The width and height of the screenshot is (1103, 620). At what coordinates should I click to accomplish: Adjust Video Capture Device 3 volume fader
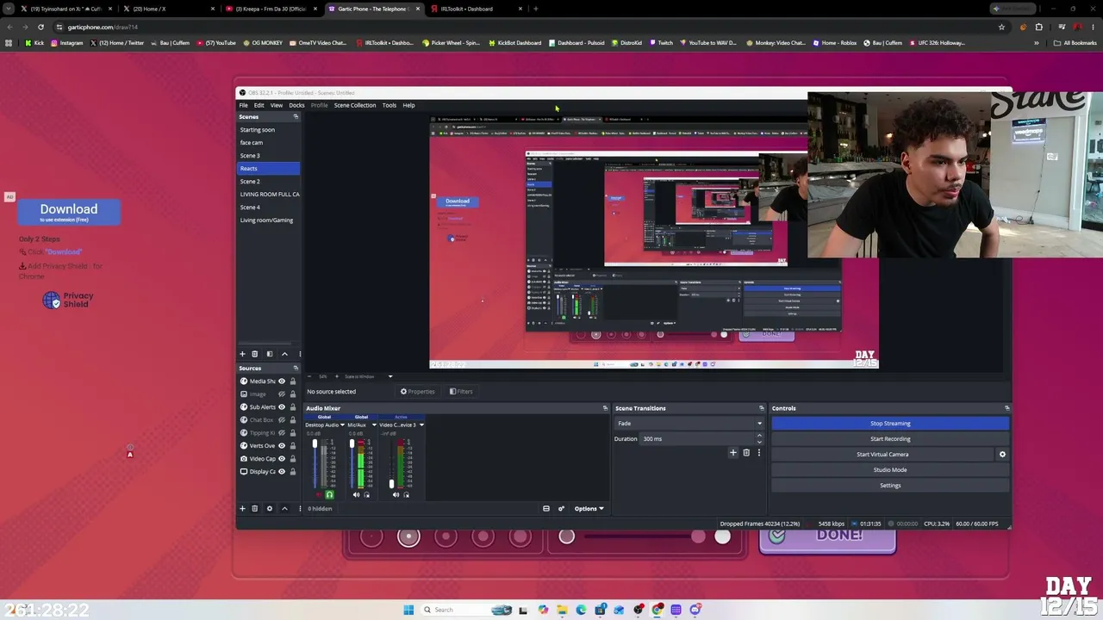pyautogui.click(x=391, y=484)
